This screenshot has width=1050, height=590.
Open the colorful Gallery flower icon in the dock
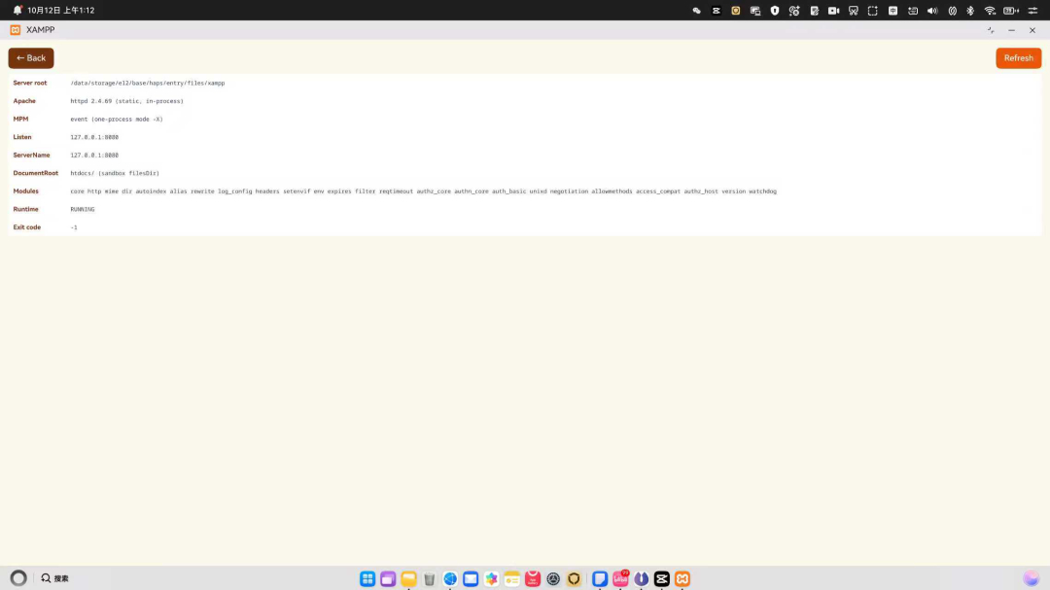click(492, 578)
